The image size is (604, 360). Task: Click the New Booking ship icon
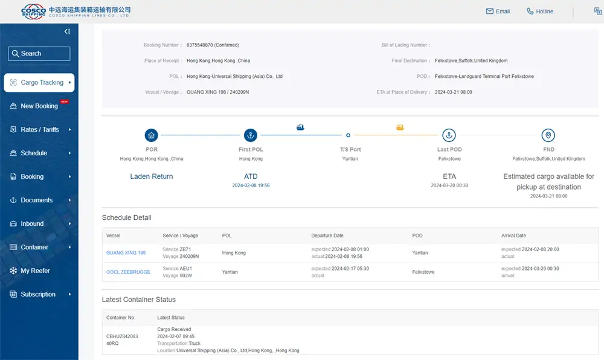pyautogui.click(x=13, y=106)
